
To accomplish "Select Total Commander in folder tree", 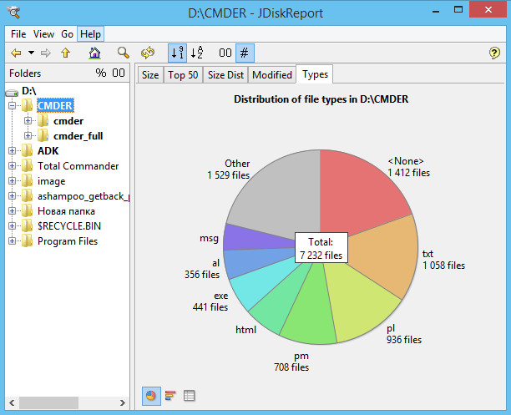I will [x=78, y=166].
